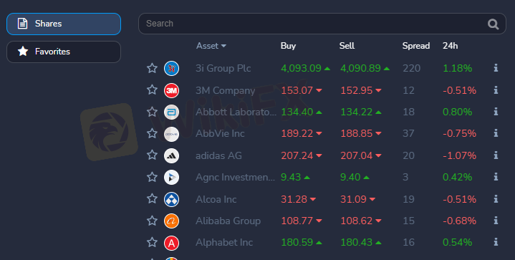Click 3M Company Buy price 153.07
The height and width of the screenshot is (260, 515).
[x=297, y=90]
